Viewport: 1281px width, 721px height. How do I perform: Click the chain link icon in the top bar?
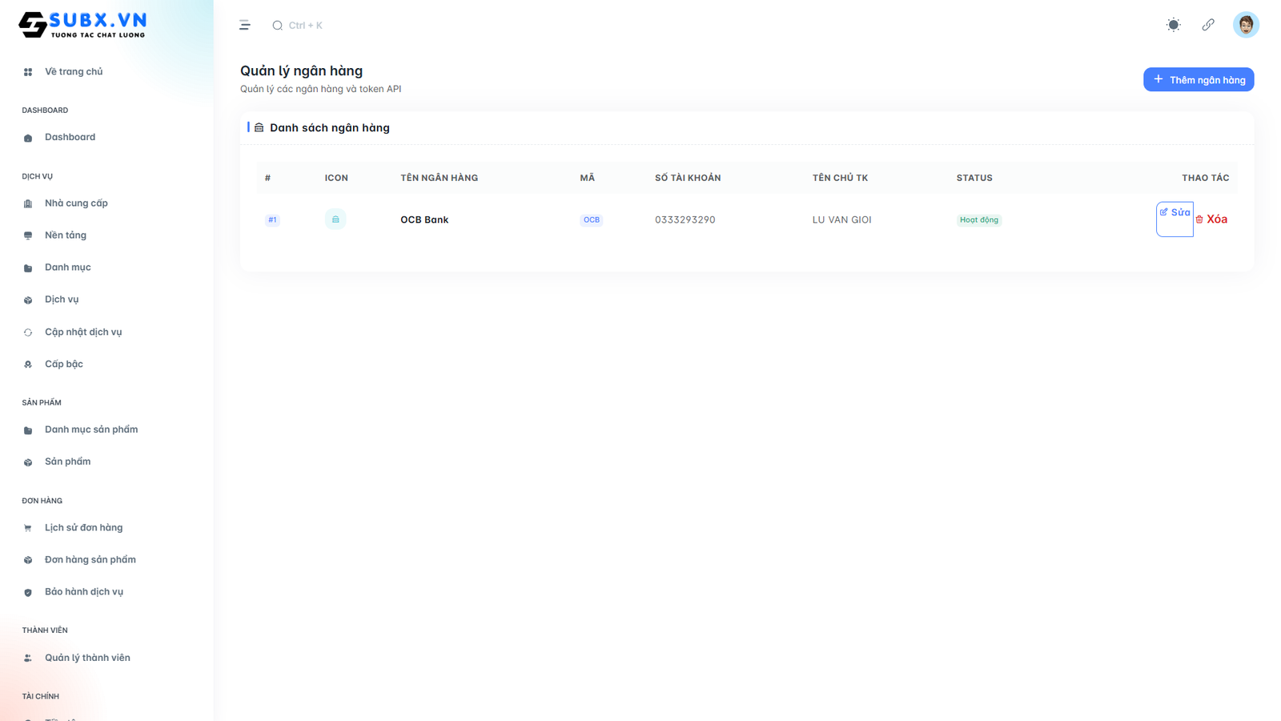1208,25
